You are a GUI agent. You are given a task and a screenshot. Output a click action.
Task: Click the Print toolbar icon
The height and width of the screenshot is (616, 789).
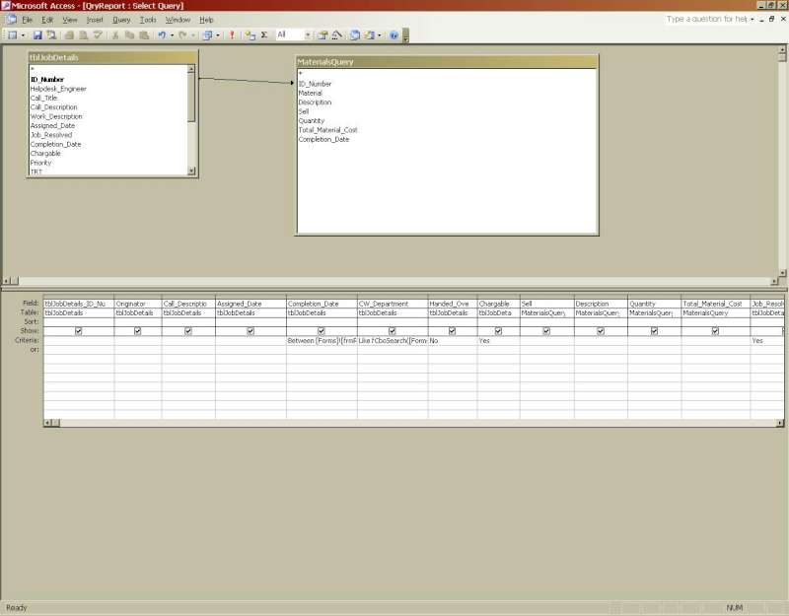coord(69,35)
